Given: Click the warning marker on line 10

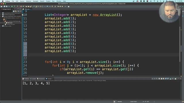Looking at the screenshot, I should (23, 15).
